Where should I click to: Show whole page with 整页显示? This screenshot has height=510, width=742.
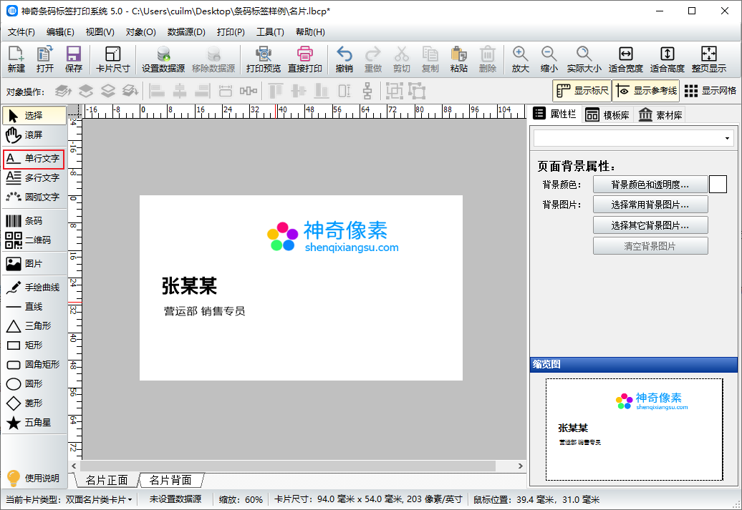pyautogui.click(x=709, y=59)
